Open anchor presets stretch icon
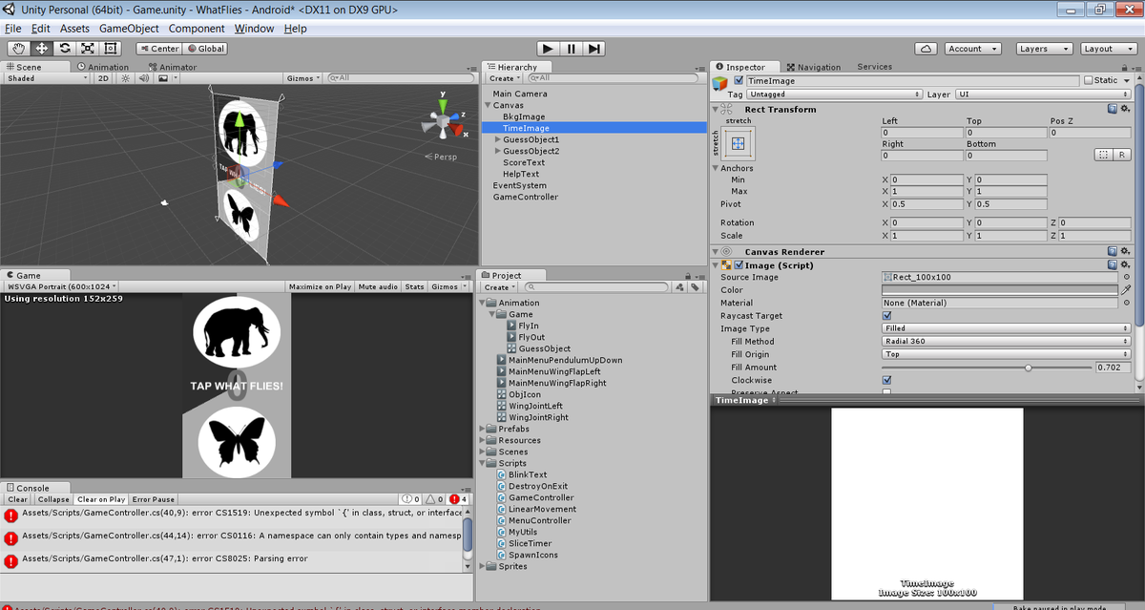Image resolution: width=1145 pixels, height=610 pixels. coord(738,143)
